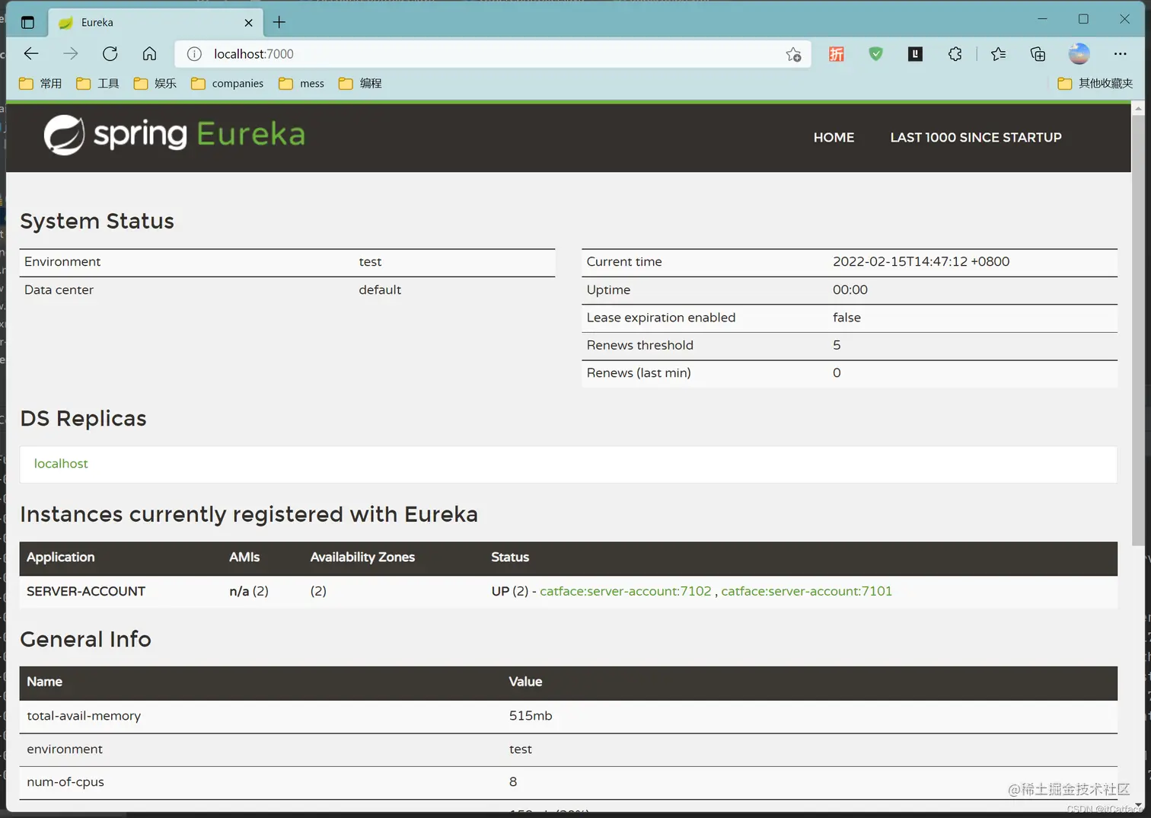Open the browser settings and more menu
1151x818 pixels.
1120,53
